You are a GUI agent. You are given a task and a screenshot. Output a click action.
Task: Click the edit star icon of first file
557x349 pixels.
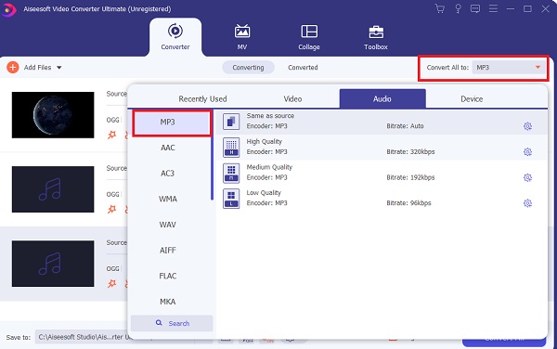pos(112,135)
